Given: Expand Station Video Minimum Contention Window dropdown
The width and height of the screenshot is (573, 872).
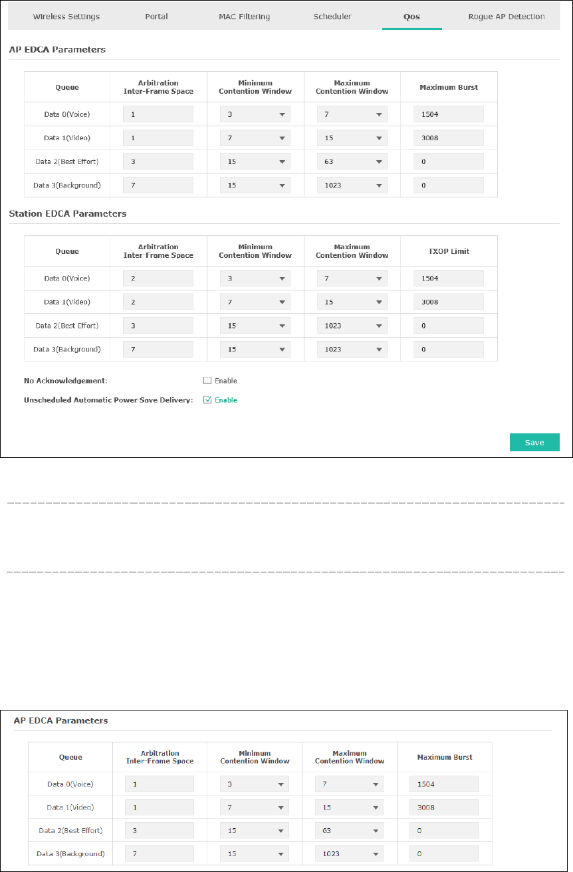Looking at the screenshot, I should [255, 302].
